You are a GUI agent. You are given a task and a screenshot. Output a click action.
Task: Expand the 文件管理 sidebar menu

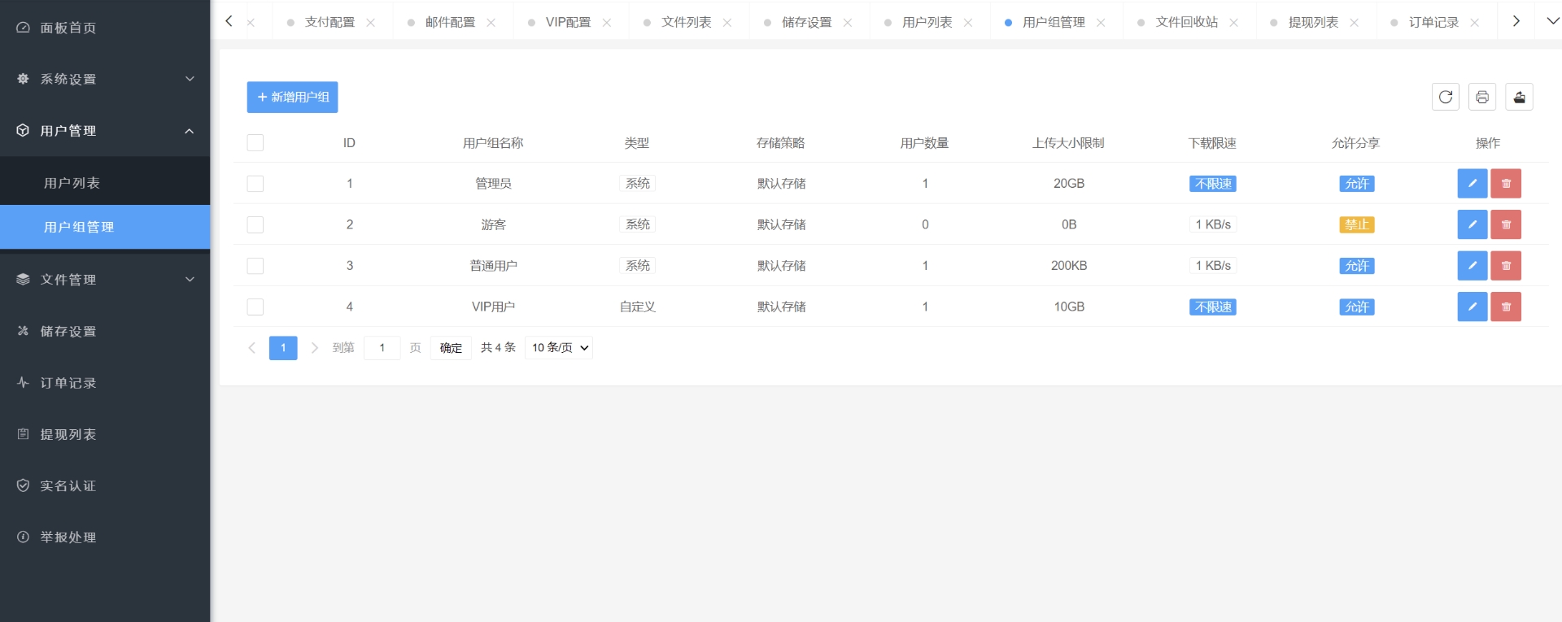[x=105, y=280]
